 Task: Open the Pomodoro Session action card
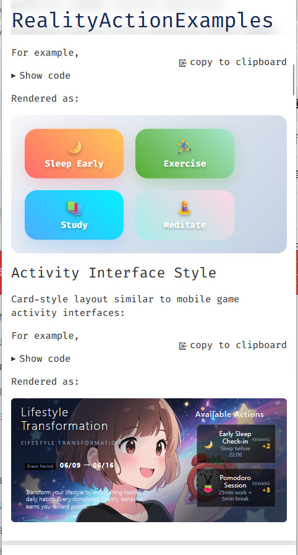pos(236,487)
